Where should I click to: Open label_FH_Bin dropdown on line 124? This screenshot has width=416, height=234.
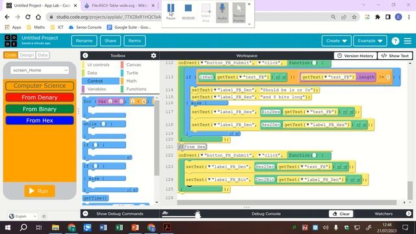pos(209,179)
